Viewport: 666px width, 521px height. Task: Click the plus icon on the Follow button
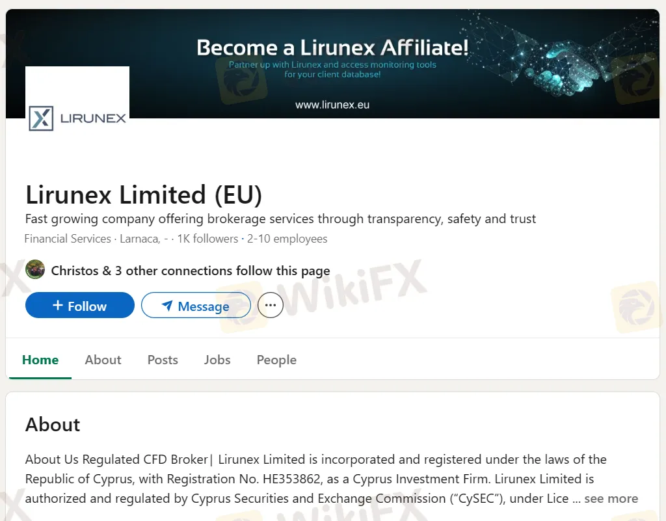point(58,305)
